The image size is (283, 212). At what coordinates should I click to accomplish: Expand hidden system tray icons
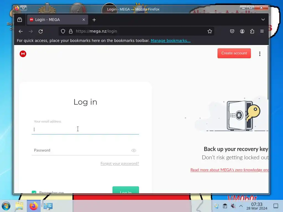tap(241, 206)
